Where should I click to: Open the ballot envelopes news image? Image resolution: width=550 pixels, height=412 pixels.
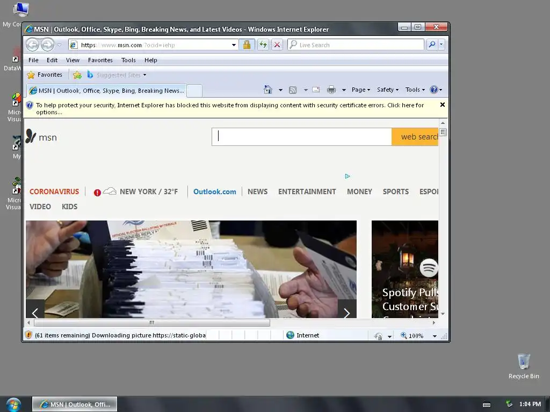pyautogui.click(x=191, y=269)
